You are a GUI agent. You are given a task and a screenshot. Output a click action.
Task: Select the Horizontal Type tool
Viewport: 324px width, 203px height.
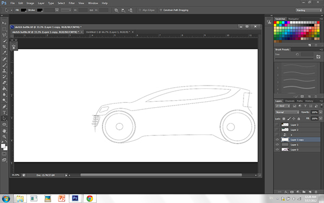(4, 113)
